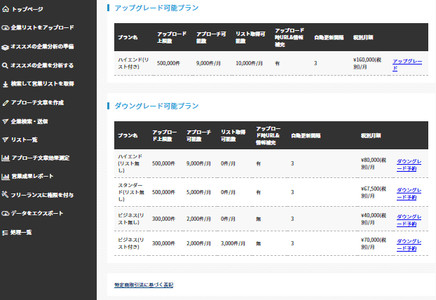Click the download icon for 検索して営業リストを取得
The image size is (436, 300).
point(6,84)
